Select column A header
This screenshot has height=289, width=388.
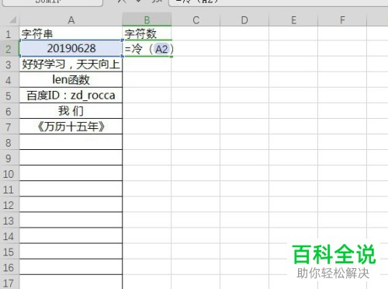point(71,20)
